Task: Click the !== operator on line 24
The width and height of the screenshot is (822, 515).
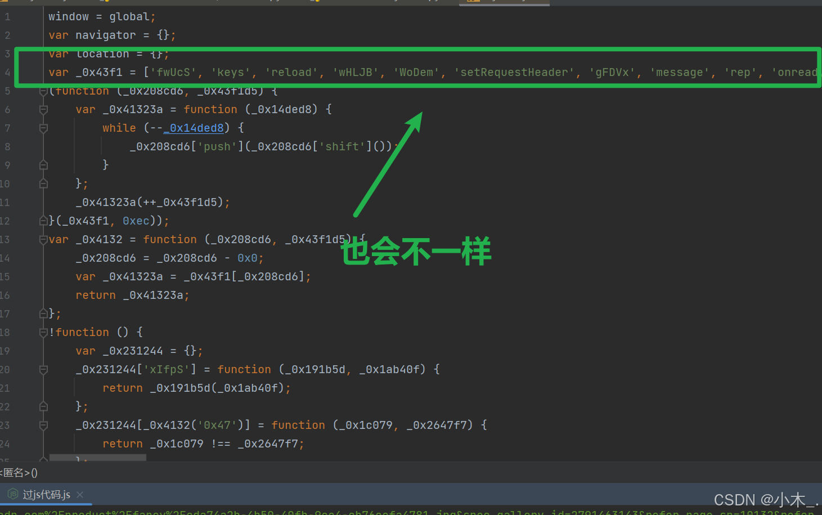Action: pyautogui.click(x=221, y=444)
